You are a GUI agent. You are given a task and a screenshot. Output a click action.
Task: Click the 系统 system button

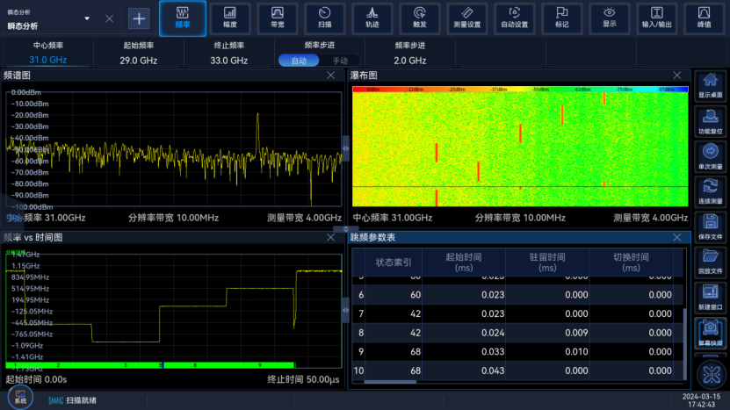coord(19,397)
